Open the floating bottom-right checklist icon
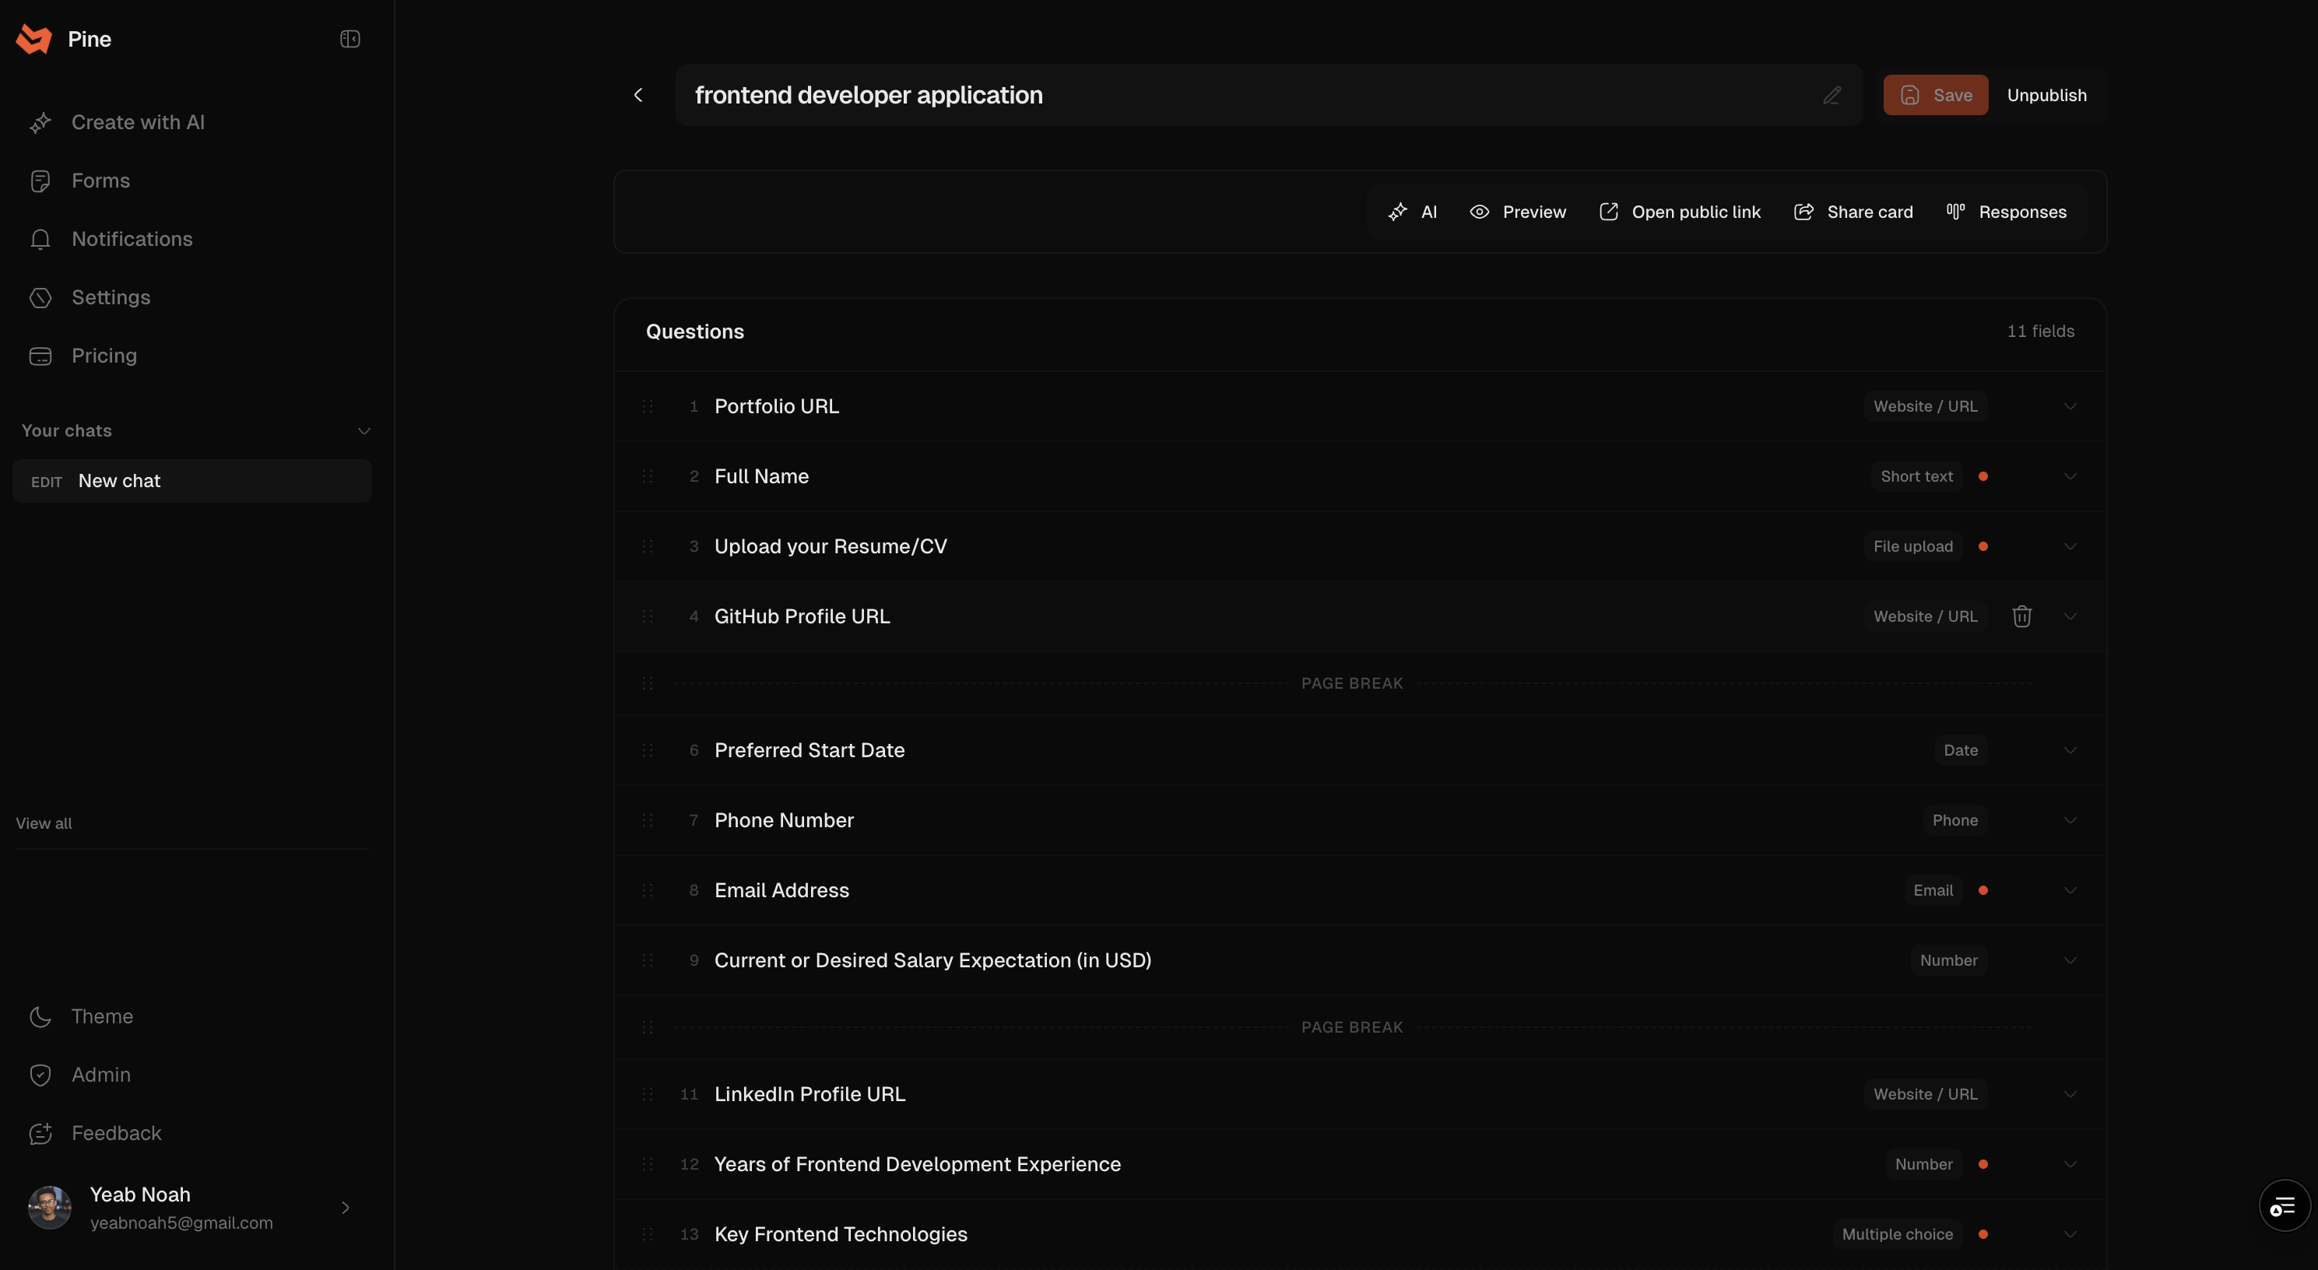 click(x=2283, y=1206)
